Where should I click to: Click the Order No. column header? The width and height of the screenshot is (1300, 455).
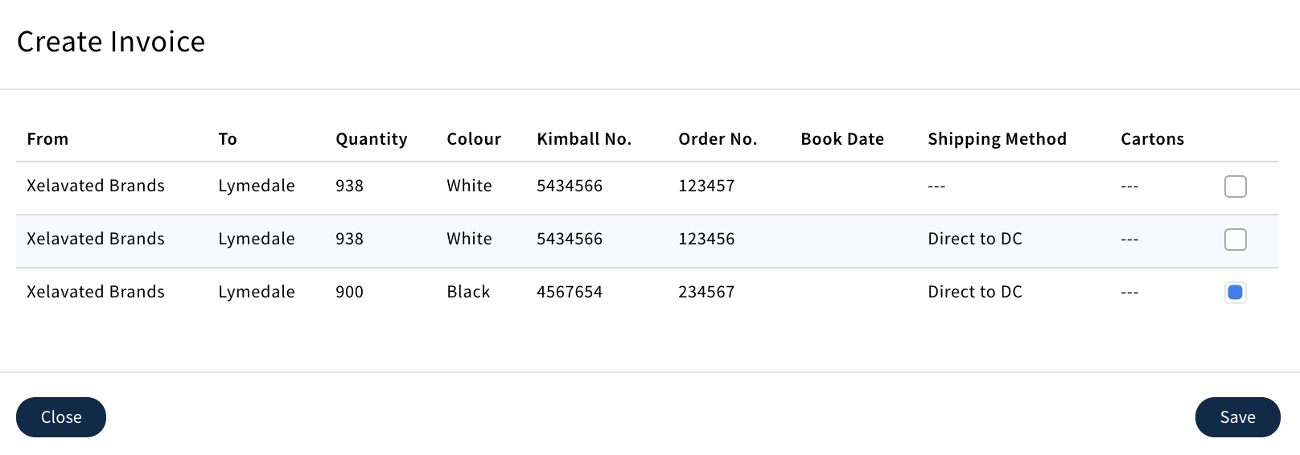(718, 139)
